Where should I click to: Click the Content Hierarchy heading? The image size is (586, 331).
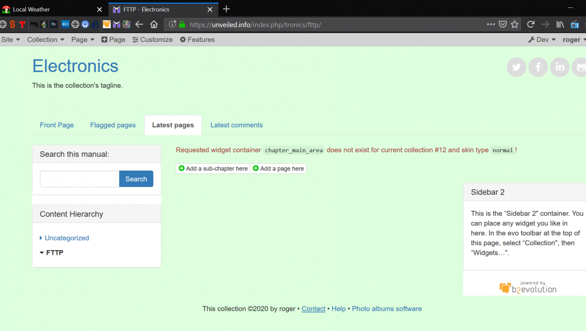pyautogui.click(x=71, y=214)
